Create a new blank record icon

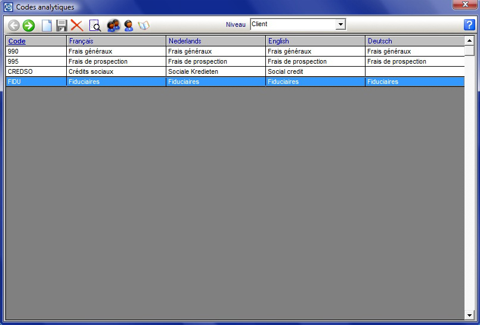pos(47,26)
